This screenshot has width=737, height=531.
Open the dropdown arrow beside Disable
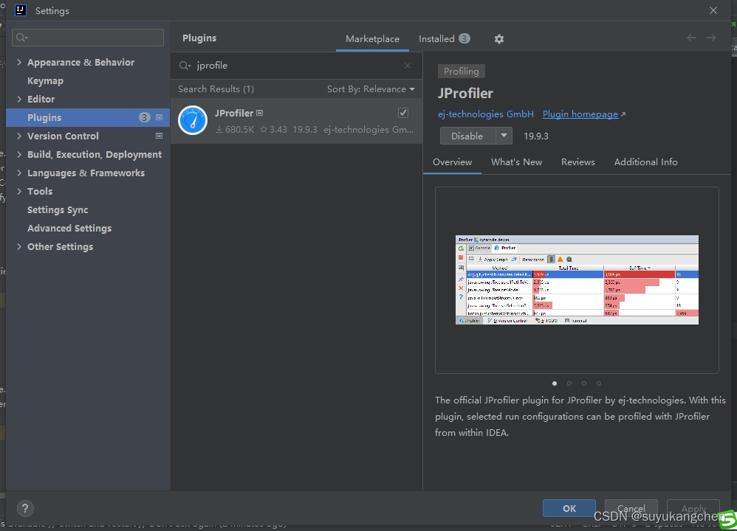[504, 136]
